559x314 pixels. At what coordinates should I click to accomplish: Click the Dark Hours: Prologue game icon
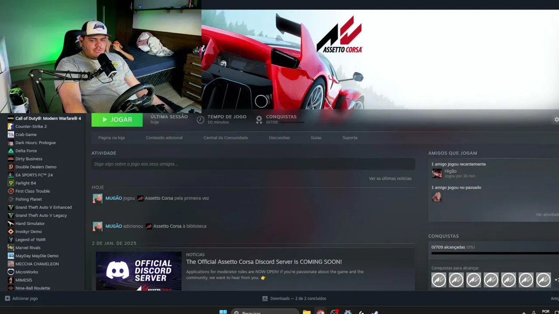[x=11, y=143]
